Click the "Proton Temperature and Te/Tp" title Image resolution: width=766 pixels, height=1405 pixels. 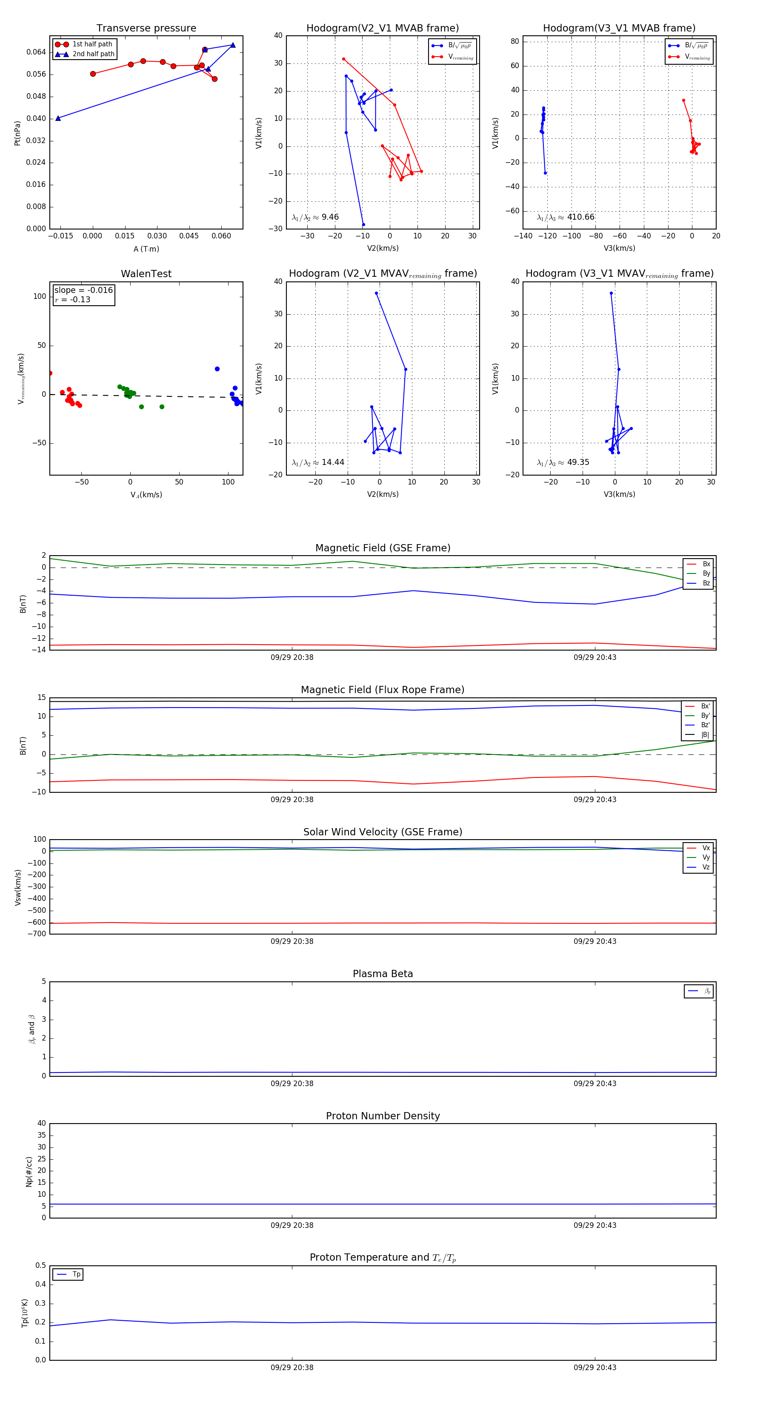pyautogui.click(x=383, y=1258)
